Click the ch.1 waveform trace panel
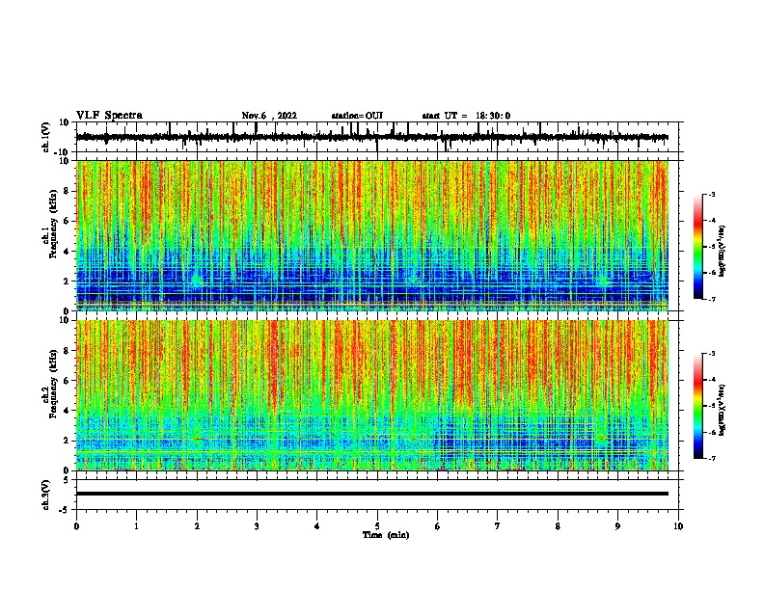This screenshot has height=590, width=764. coord(379,137)
